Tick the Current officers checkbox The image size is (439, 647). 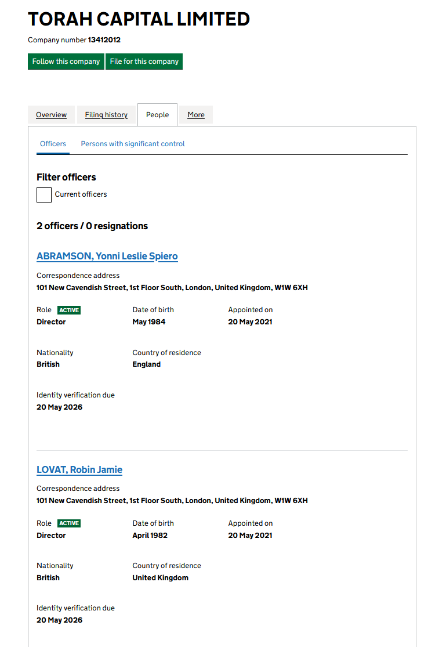pyautogui.click(x=44, y=195)
